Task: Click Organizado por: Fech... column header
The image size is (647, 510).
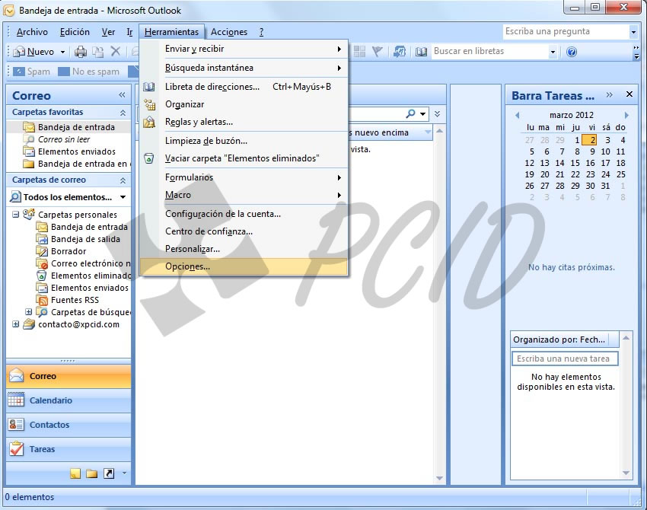Action: pyautogui.click(x=565, y=339)
